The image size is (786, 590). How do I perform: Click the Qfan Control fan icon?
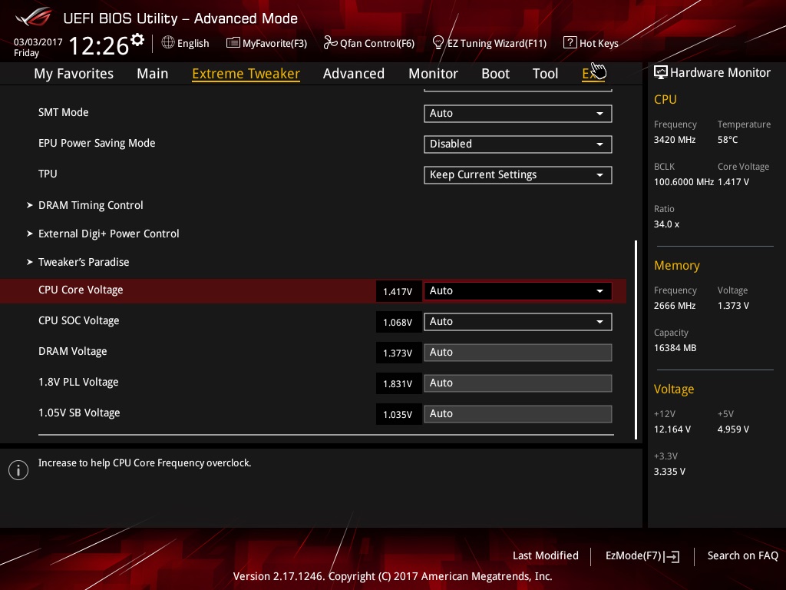click(330, 43)
